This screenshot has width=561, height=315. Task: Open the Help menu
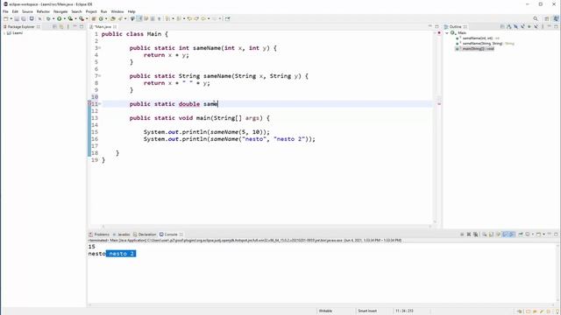pos(131,11)
